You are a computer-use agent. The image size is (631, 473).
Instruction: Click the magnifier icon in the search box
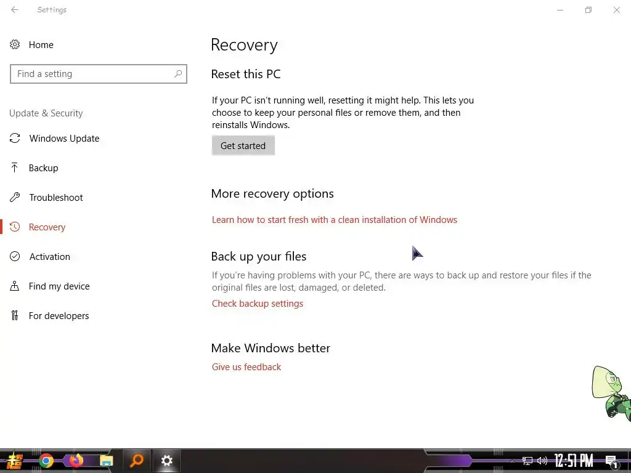(178, 74)
